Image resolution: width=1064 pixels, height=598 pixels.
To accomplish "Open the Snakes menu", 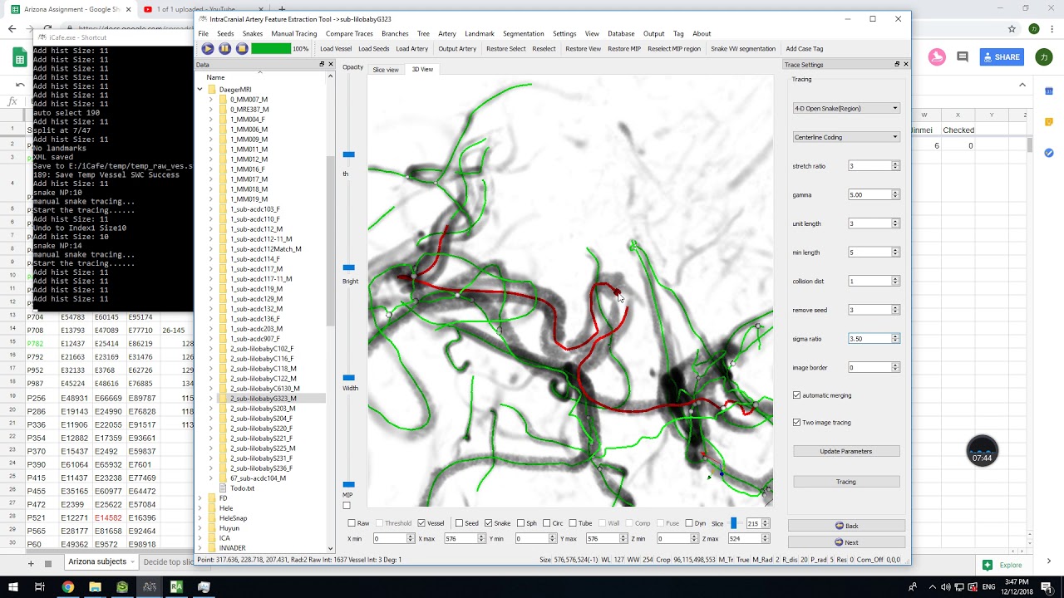I will pyautogui.click(x=253, y=34).
